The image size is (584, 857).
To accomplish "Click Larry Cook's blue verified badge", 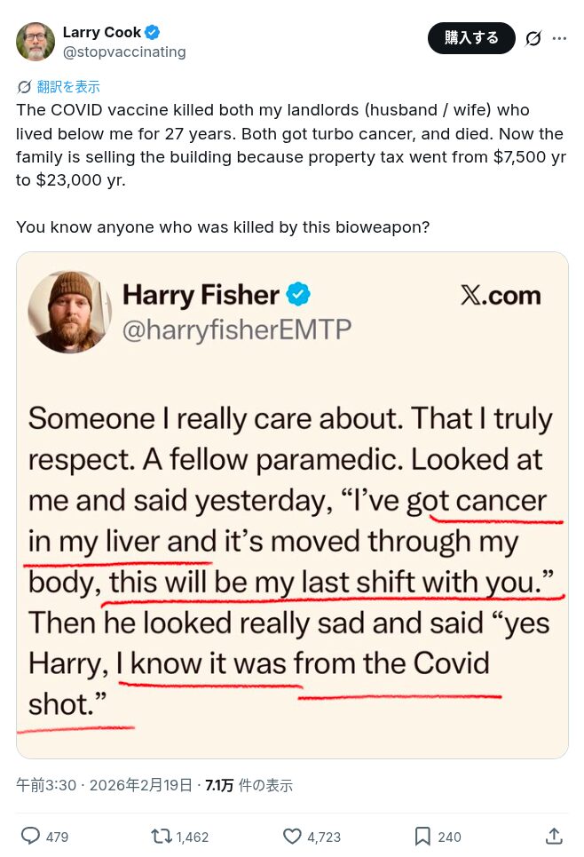I will 153,33.
